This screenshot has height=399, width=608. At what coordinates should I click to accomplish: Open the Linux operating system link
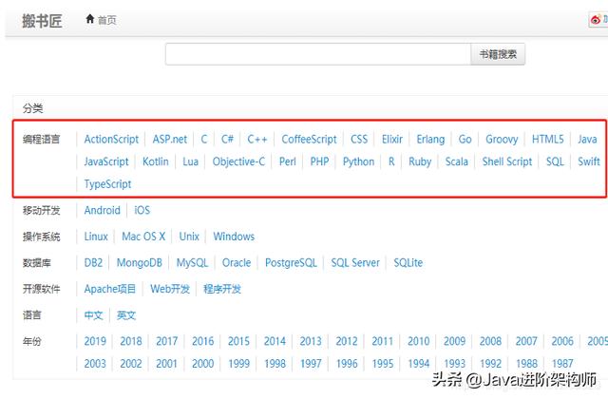point(96,237)
